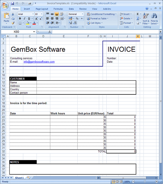The width and height of the screenshot is (163, 184).
Task: Open the General number format dropdown
Action: click(x=82, y=14)
